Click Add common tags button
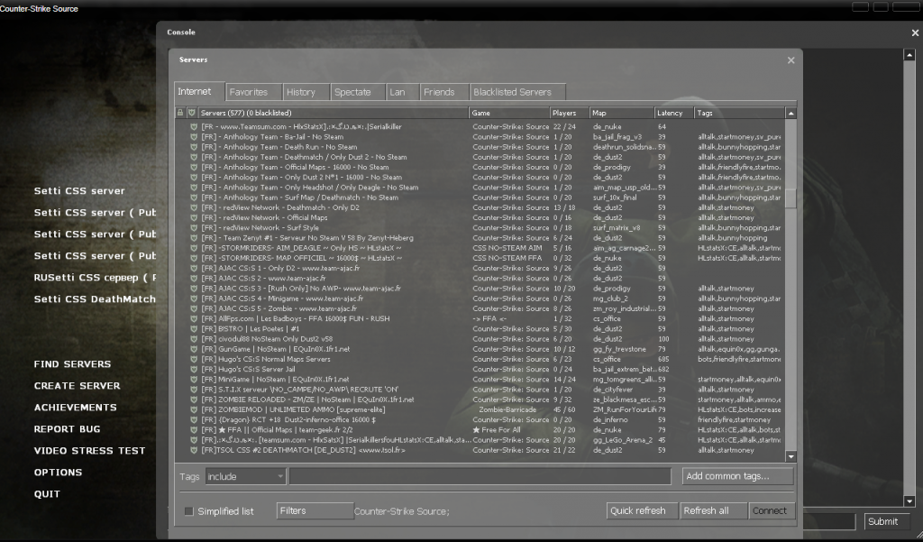 (737, 476)
